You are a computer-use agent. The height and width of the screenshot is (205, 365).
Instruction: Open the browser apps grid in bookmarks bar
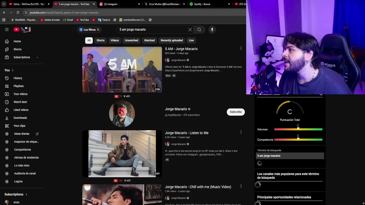(4, 20)
